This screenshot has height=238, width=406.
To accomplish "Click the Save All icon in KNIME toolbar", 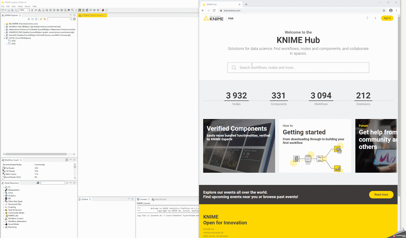I will 16,10.
